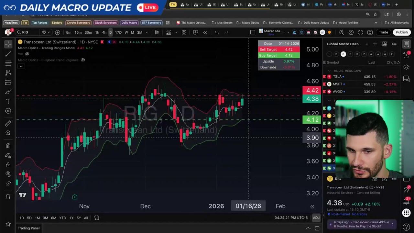The height and width of the screenshot is (233, 414).
Task: Expand the Trading Panel upward chevron
Action: (x=308, y=228)
